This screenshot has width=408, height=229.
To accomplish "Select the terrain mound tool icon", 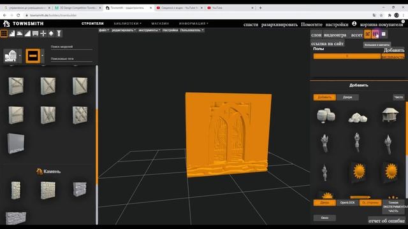I will (20, 34).
